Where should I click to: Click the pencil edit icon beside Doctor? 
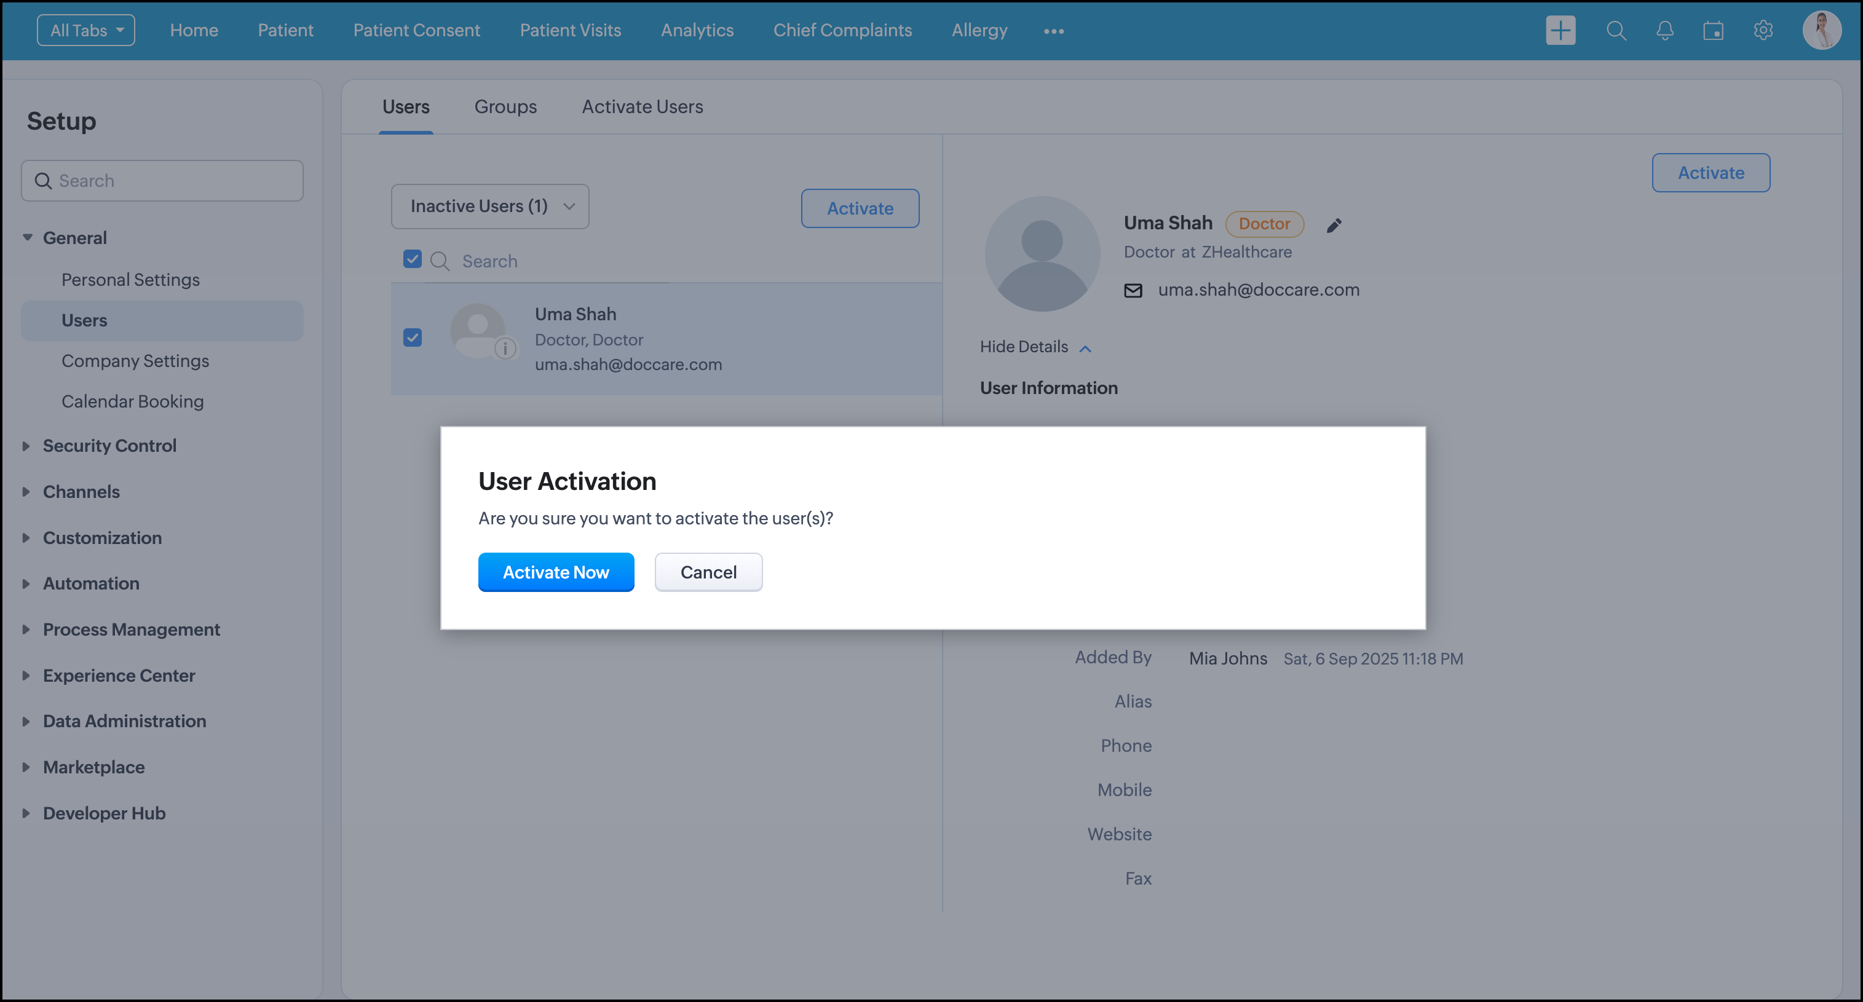[1334, 226]
